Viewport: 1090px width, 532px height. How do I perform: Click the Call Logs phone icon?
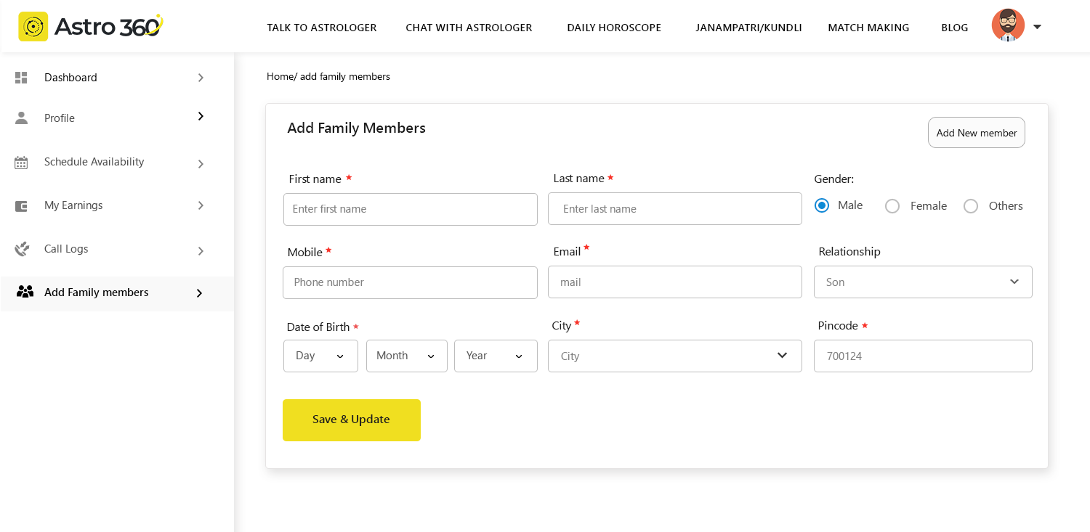tap(22, 249)
